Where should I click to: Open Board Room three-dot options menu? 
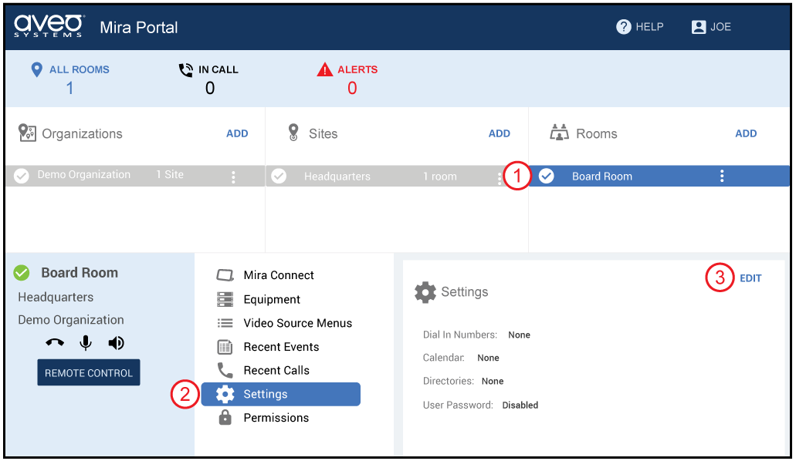(722, 176)
